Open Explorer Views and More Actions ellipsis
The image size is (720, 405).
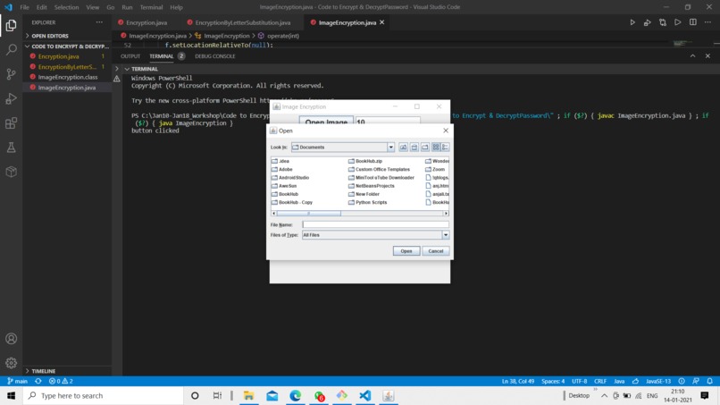pos(99,22)
